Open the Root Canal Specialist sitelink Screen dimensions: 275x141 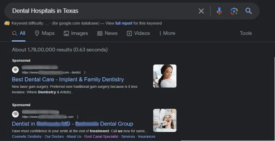101,136
